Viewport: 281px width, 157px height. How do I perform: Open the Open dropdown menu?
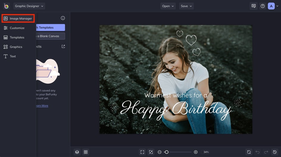tap(168, 6)
